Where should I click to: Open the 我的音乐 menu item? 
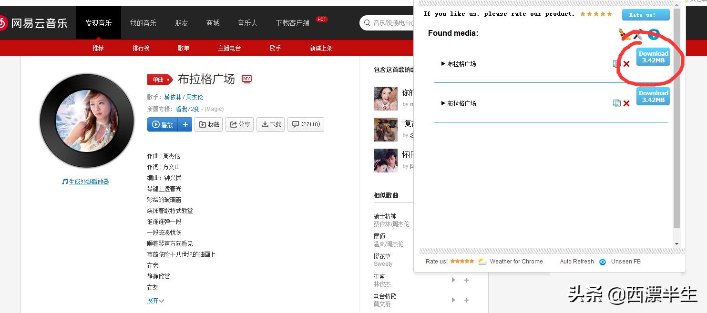[143, 22]
